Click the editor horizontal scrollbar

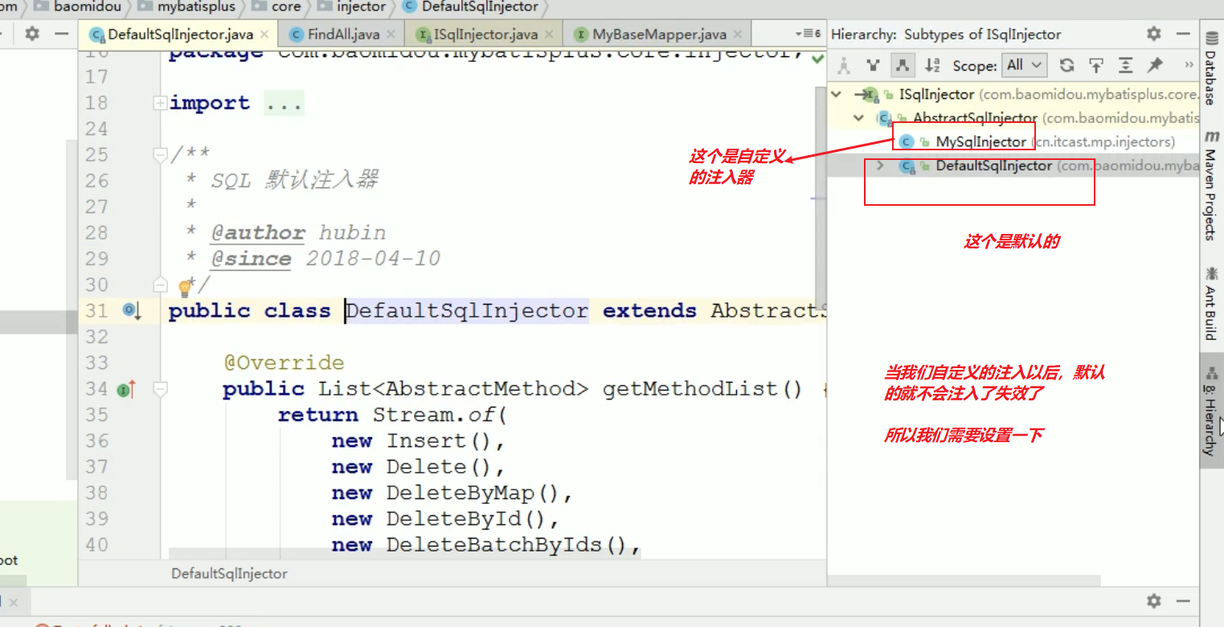(405, 554)
